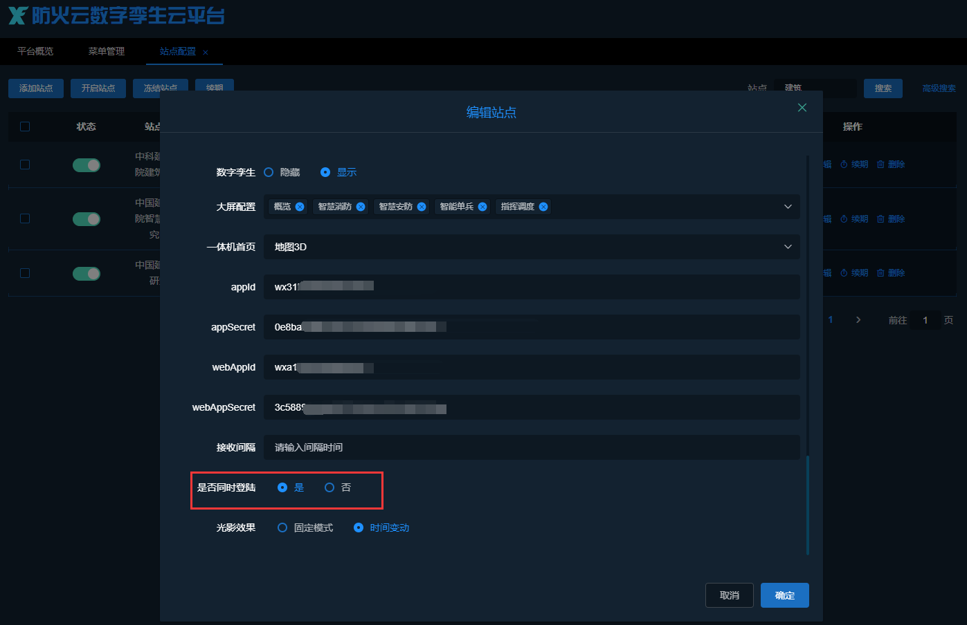967x625 pixels.
Task: Confirm with the 确定 button
Action: click(x=785, y=595)
